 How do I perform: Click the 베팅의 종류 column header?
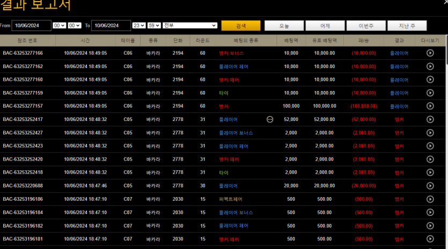pyautogui.click(x=246, y=41)
